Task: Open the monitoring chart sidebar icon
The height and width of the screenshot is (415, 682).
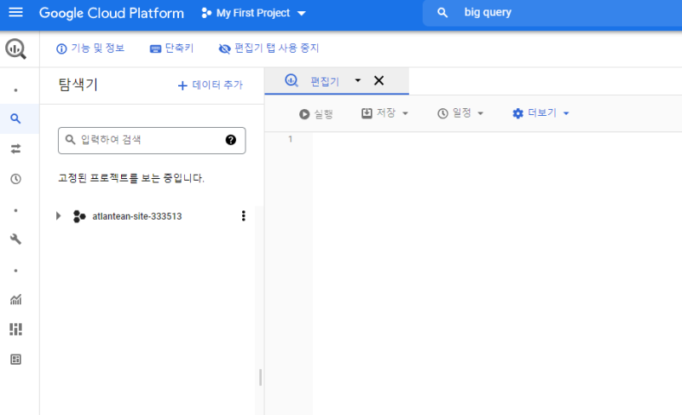Action: [15, 299]
